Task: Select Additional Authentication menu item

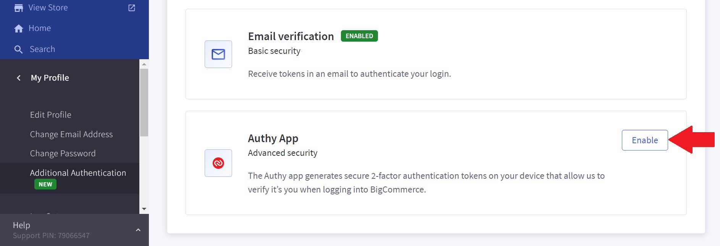Action: pyautogui.click(x=78, y=173)
